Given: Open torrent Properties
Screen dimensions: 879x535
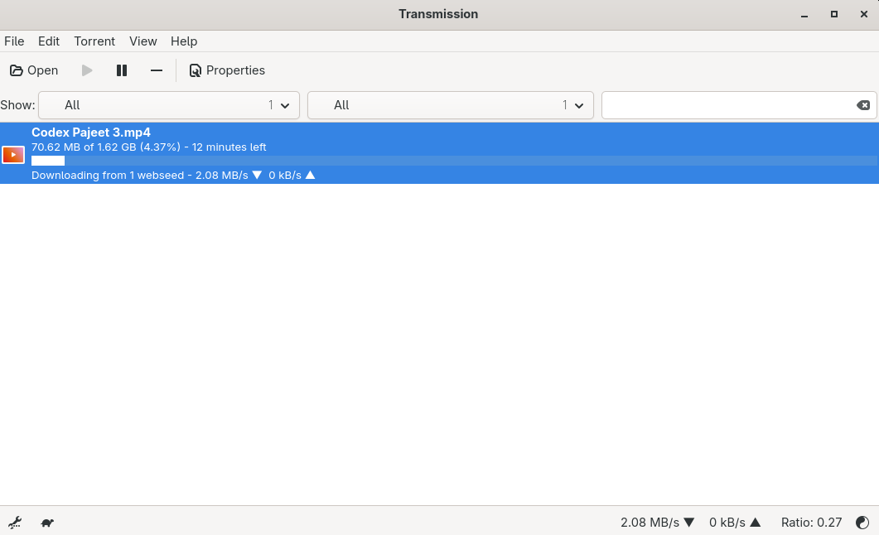Looking at the screenshot, I should coord(227,70).
